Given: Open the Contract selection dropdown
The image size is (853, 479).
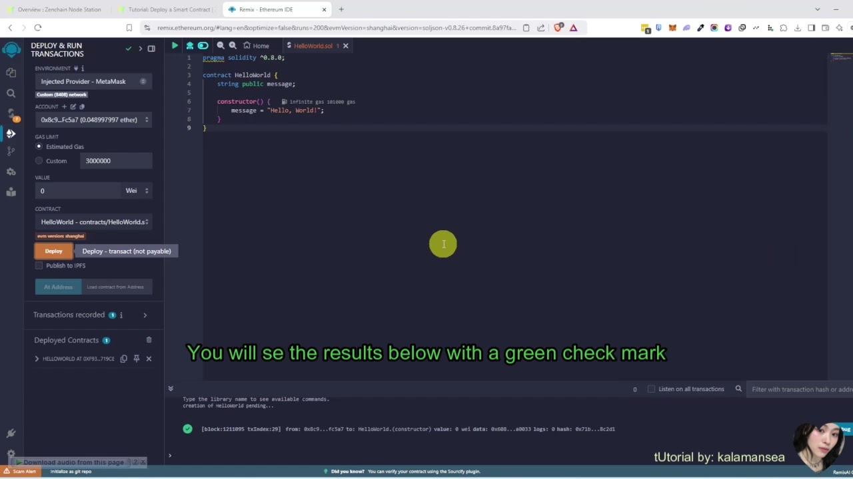Looking at the screenshot, I should (94, 222).
